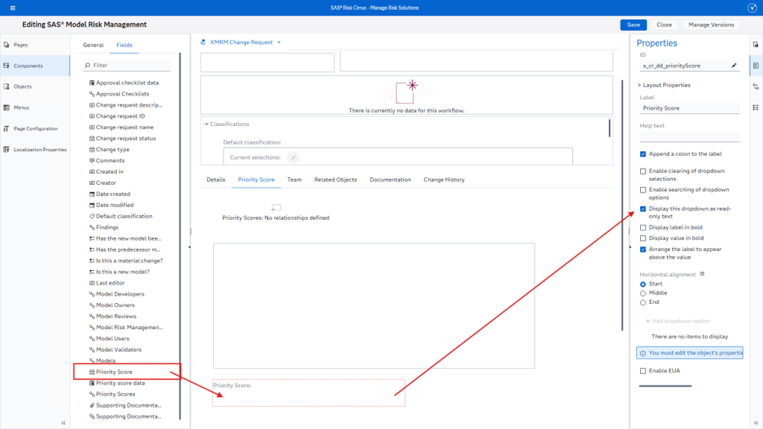
Task: Click the Close button
Action: tap(664, 24)
